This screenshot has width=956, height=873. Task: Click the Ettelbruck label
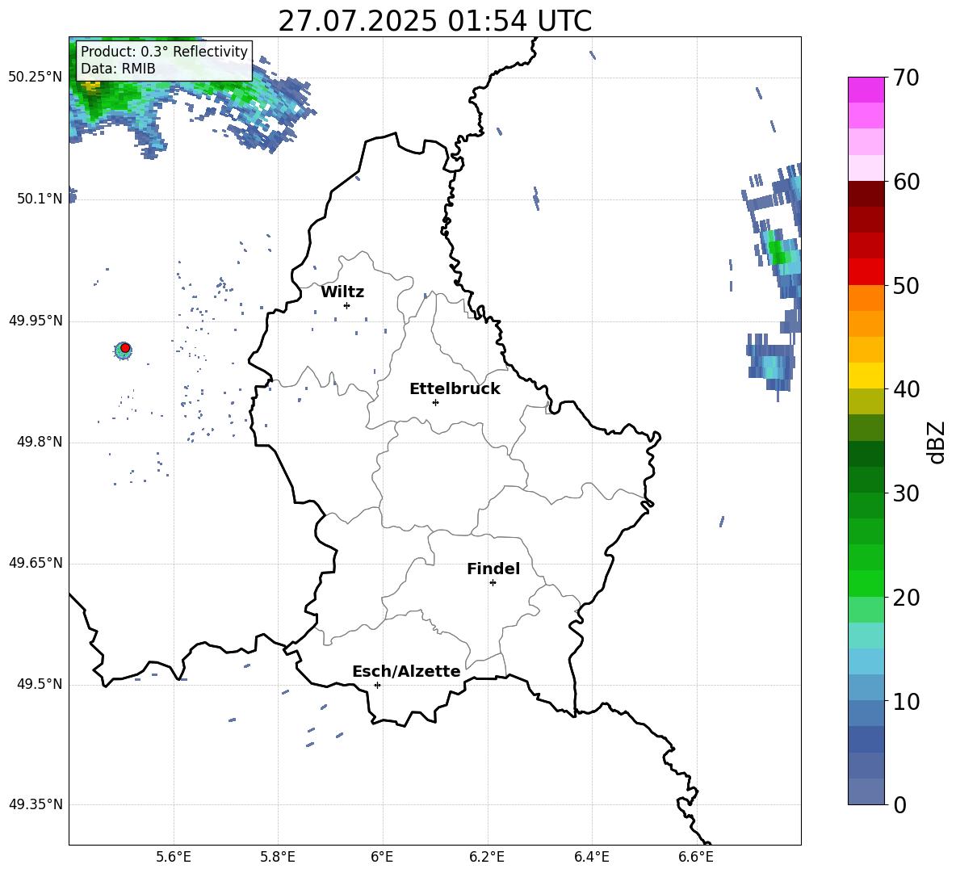(455, 389)
